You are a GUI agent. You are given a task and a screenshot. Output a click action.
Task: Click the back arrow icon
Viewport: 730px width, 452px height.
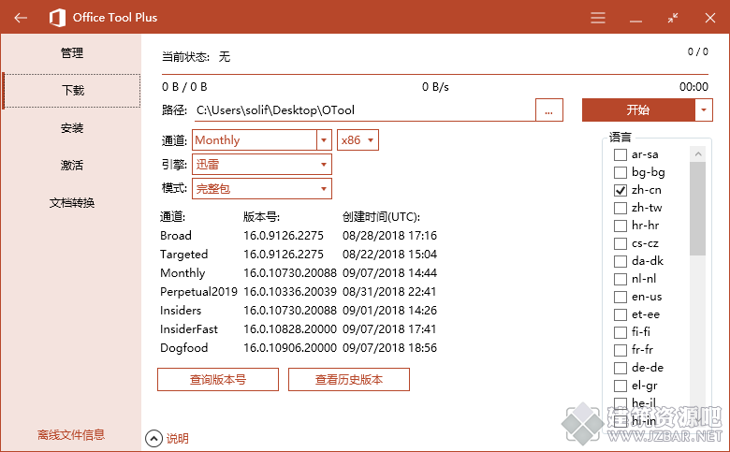[x=21, y=18]
